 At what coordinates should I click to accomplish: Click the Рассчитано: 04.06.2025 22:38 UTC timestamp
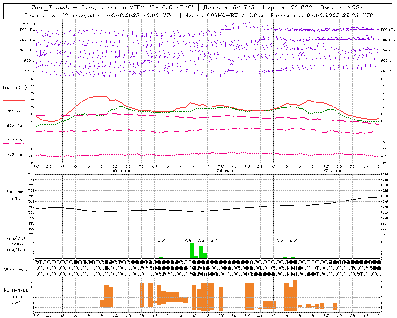322,15
